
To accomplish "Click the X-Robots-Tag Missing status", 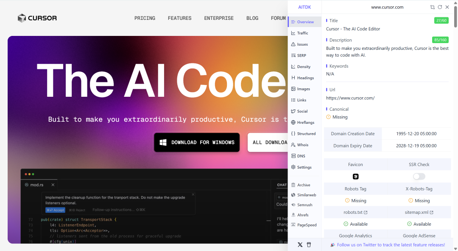I will (419, 201).
